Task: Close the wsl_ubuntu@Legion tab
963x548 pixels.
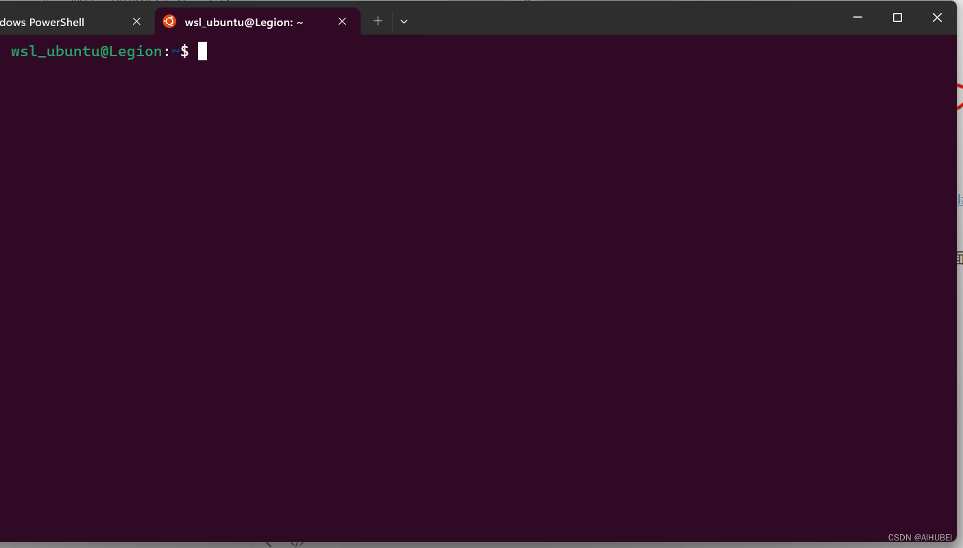Action: click(343, 22)
